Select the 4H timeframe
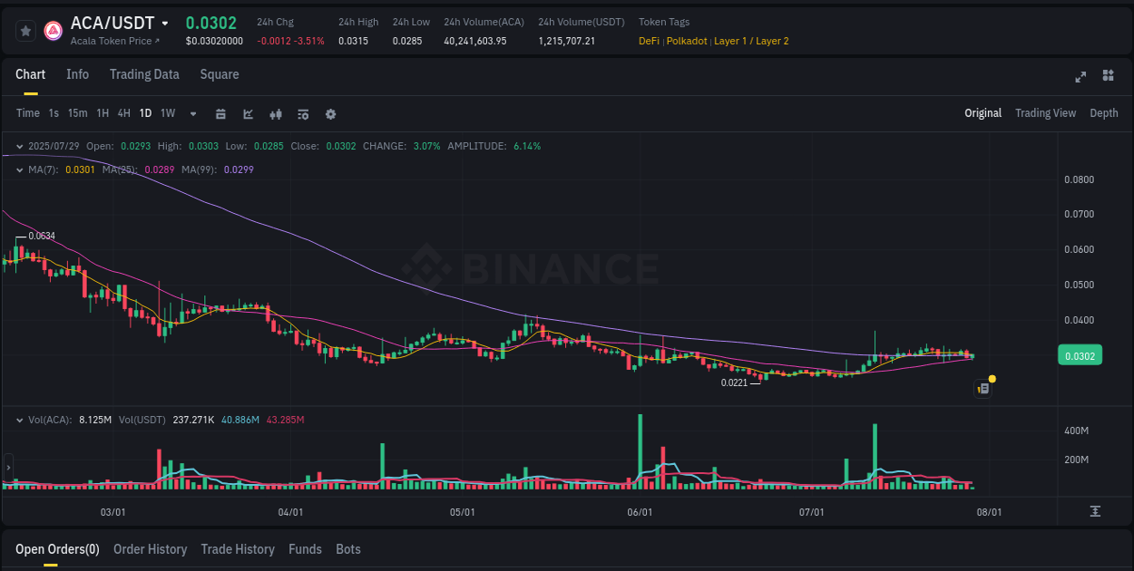 pos(123,112)
